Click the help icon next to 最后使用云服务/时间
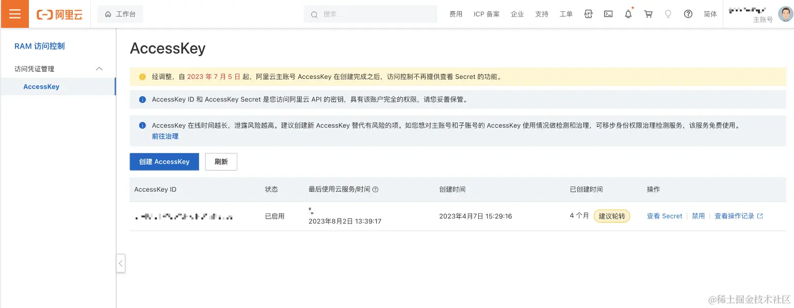 click(x=376, y=190)
